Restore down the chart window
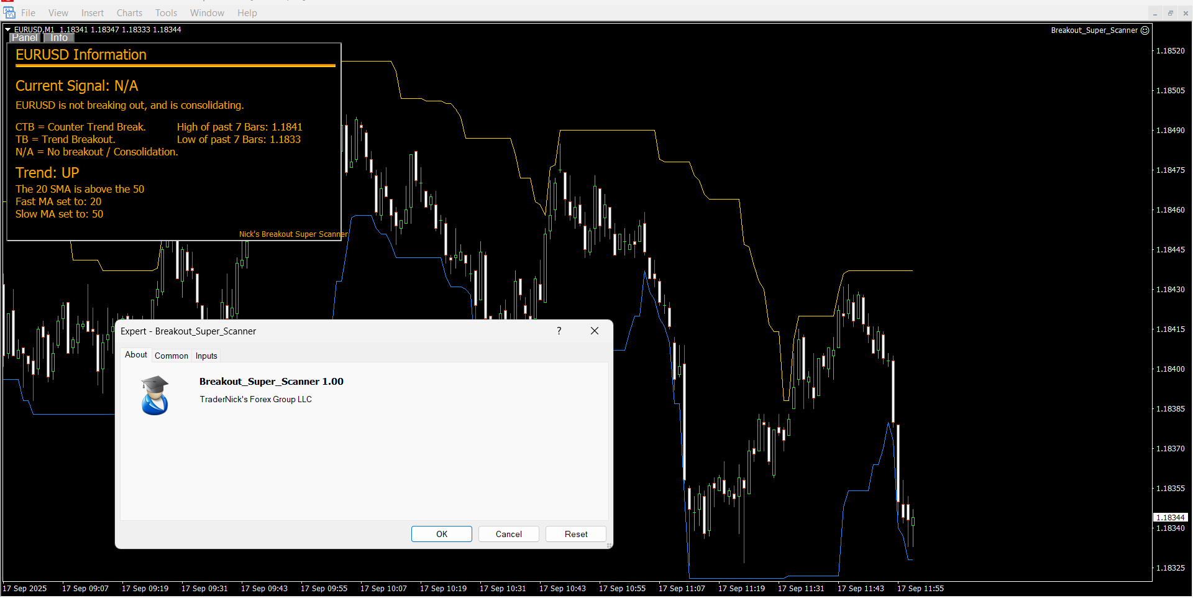 [1170, 13]
